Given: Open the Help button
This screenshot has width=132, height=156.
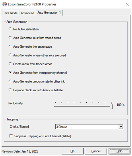Looking at the screenshot, I should pyautogui.click(x=119, y=151).
